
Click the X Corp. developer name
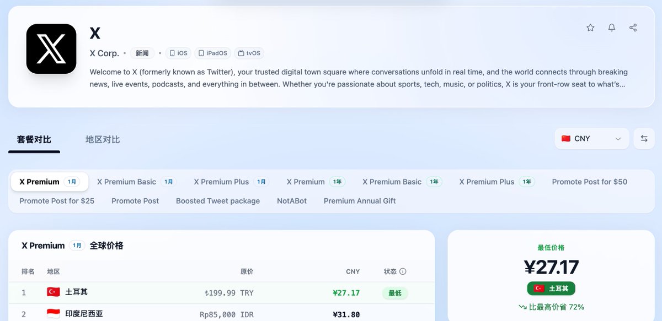104,53
